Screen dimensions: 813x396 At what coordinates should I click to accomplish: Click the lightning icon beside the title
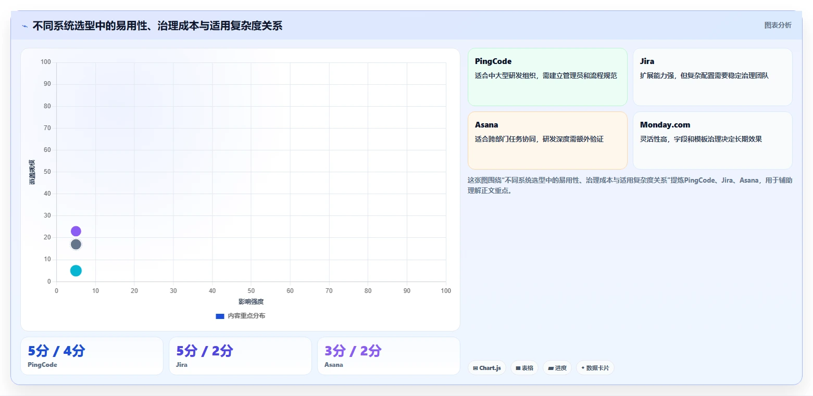click(24, 26)
